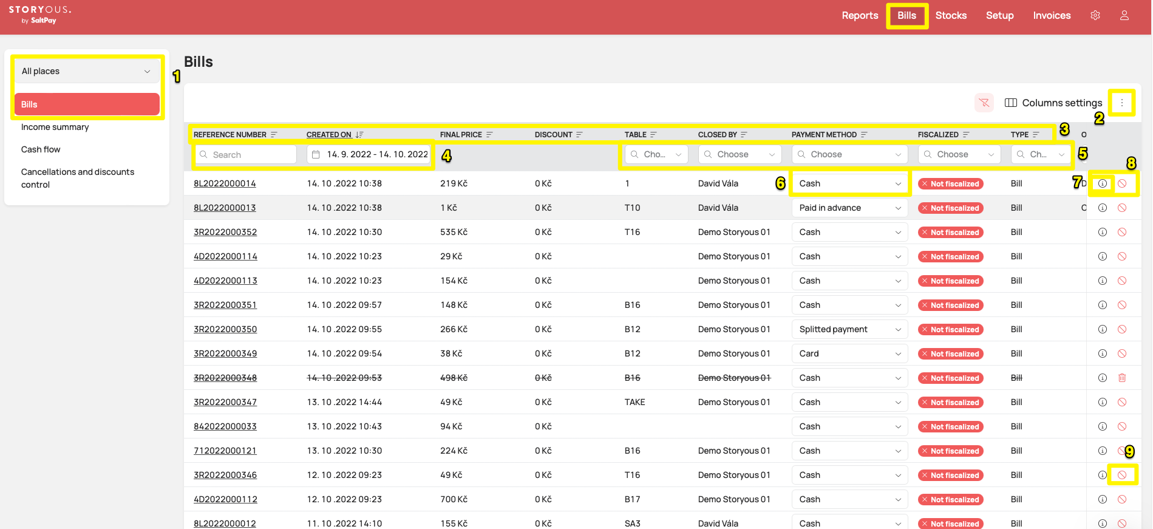
Task: Open bill 8L2022000014 link
Action: point(225,183)
